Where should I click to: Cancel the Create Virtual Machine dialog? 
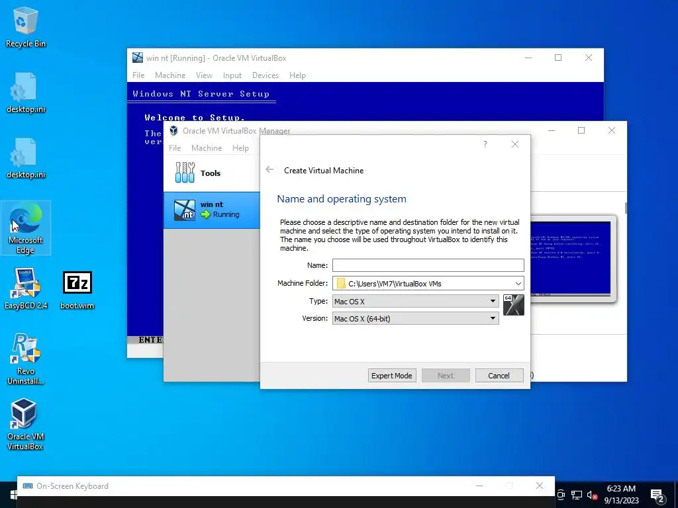[499, 376]
